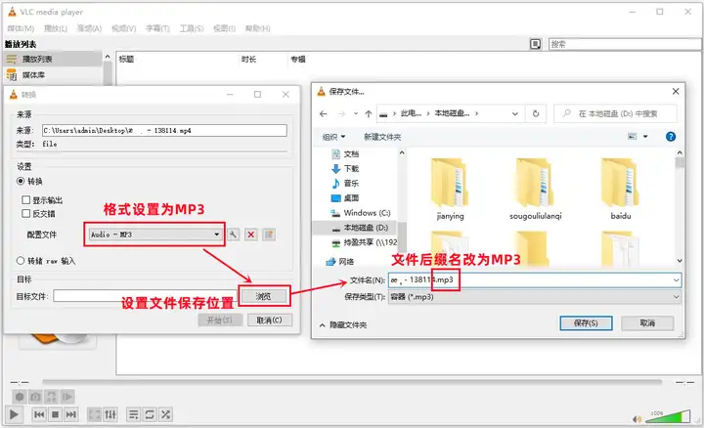Create a new profile icon
Image resolution: width=704 pixels, height=428 pixels.
tap(269, 235)
